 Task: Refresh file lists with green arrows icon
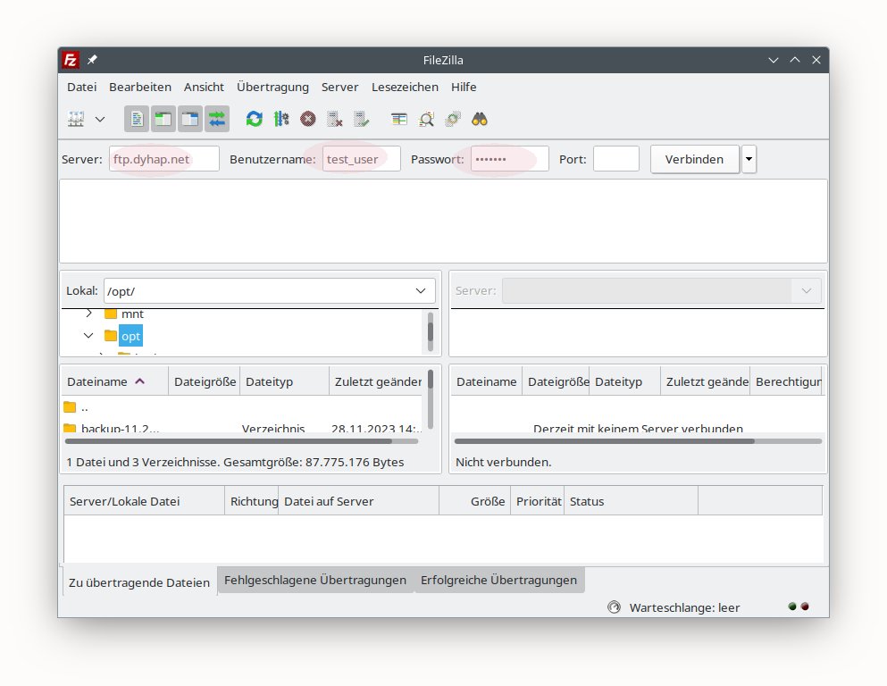click(x=255, y=119)
